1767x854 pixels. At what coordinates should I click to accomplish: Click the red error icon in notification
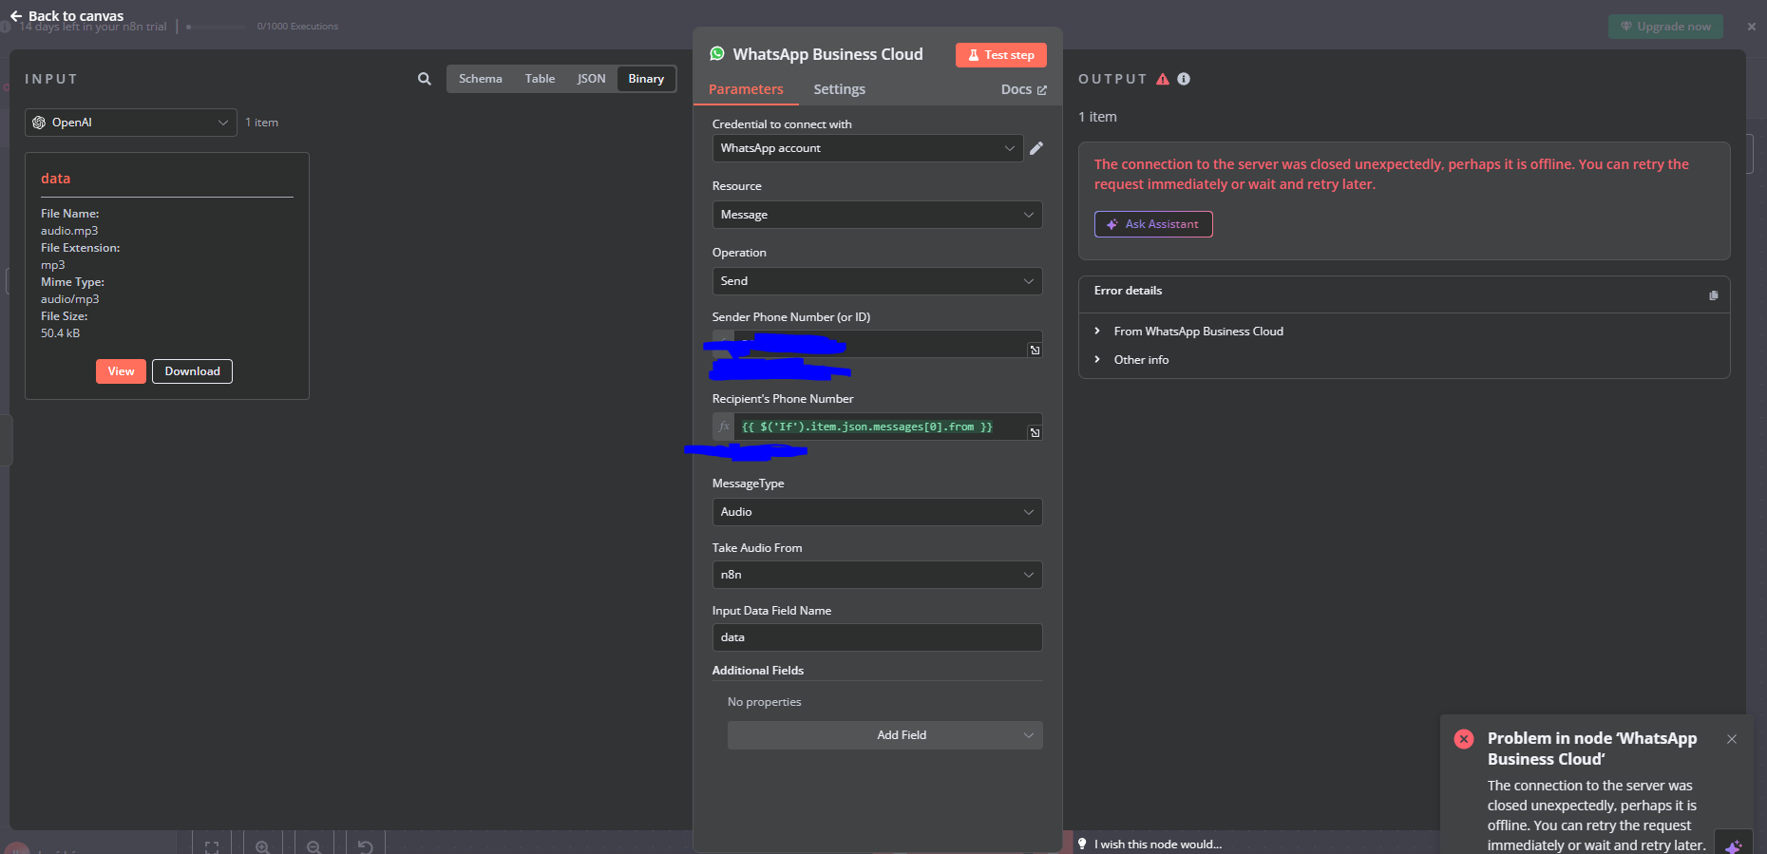1464,739
